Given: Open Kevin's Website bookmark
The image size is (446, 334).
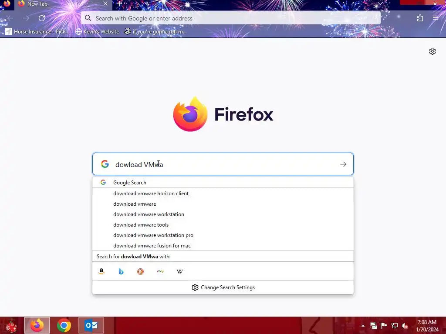Looking at the screenshot, I should point(97,31).
